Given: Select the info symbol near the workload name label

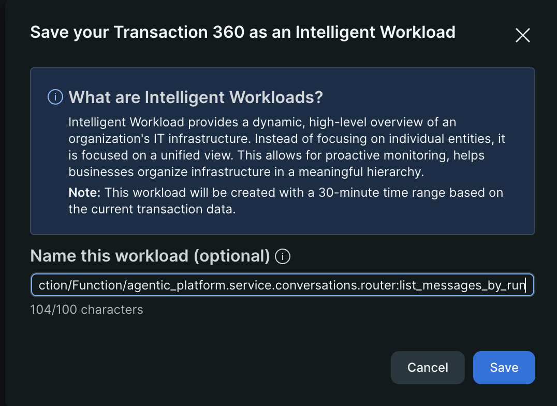Looking at the screenshot, I should pyautogui.click(x=283, y=256).
